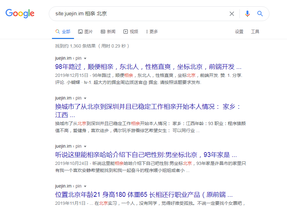Click juejin.im › pin URL above 听说这里能相亲 result
Screen dimensions: 287x207
(x=68, y=146)
